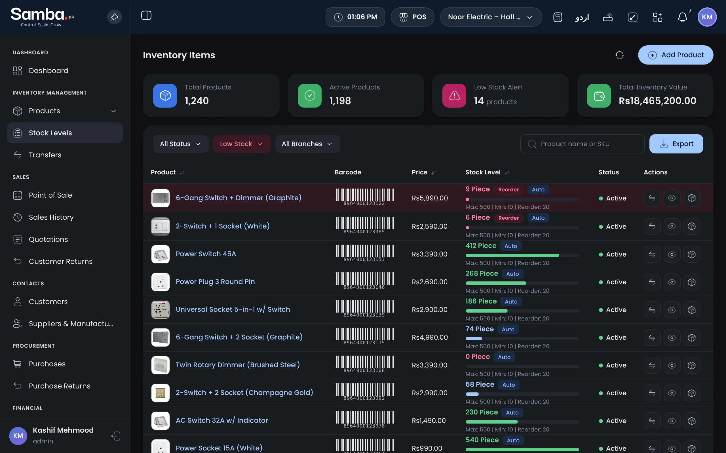Viewport: 726px width, 453px height.
Task: Pin the sidebar using the pin icon
Action: coord(114,17)
